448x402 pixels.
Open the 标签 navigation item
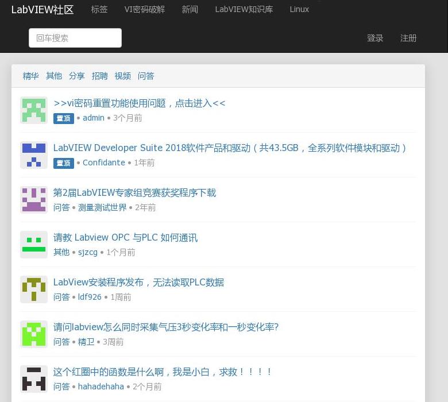99,9
